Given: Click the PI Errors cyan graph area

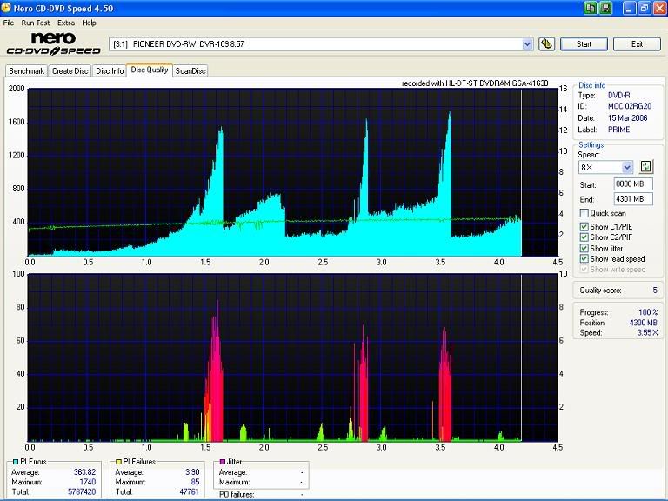Looking at the screenshot, I should click(x=292, y=172).
